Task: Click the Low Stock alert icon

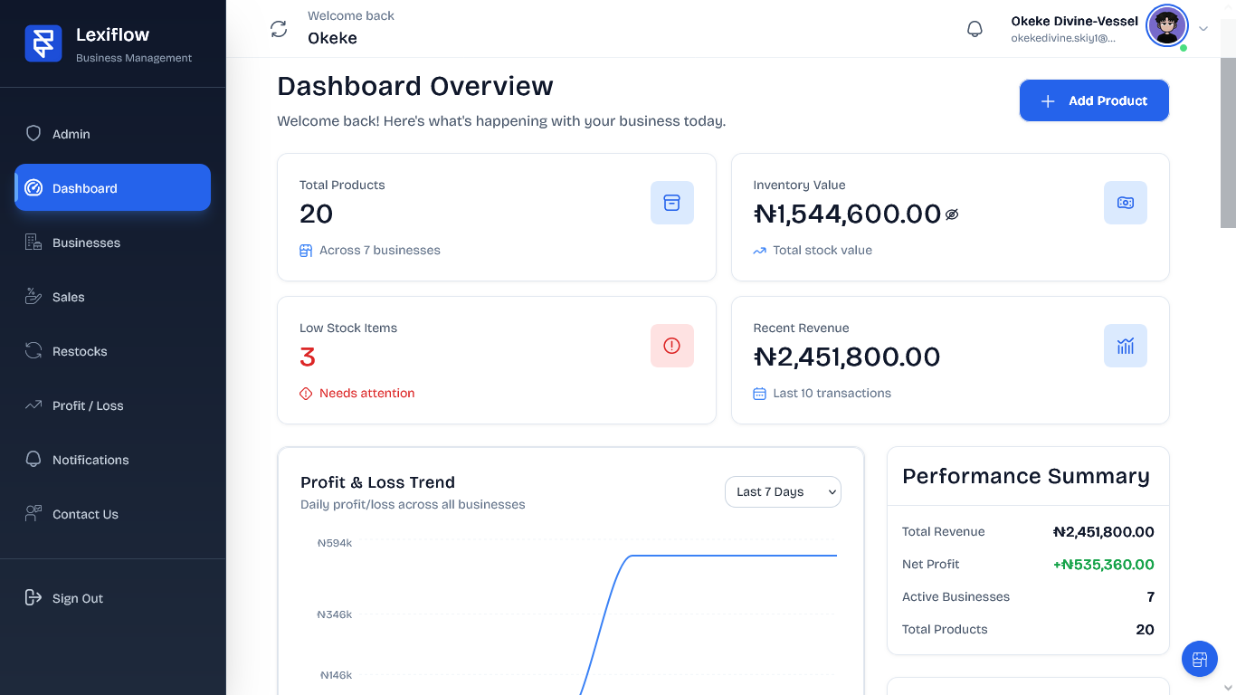Action: tap(672, 346)
